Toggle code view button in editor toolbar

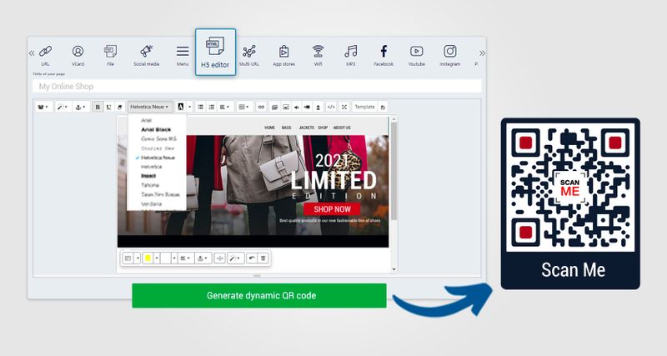click(x=331, y=107)
